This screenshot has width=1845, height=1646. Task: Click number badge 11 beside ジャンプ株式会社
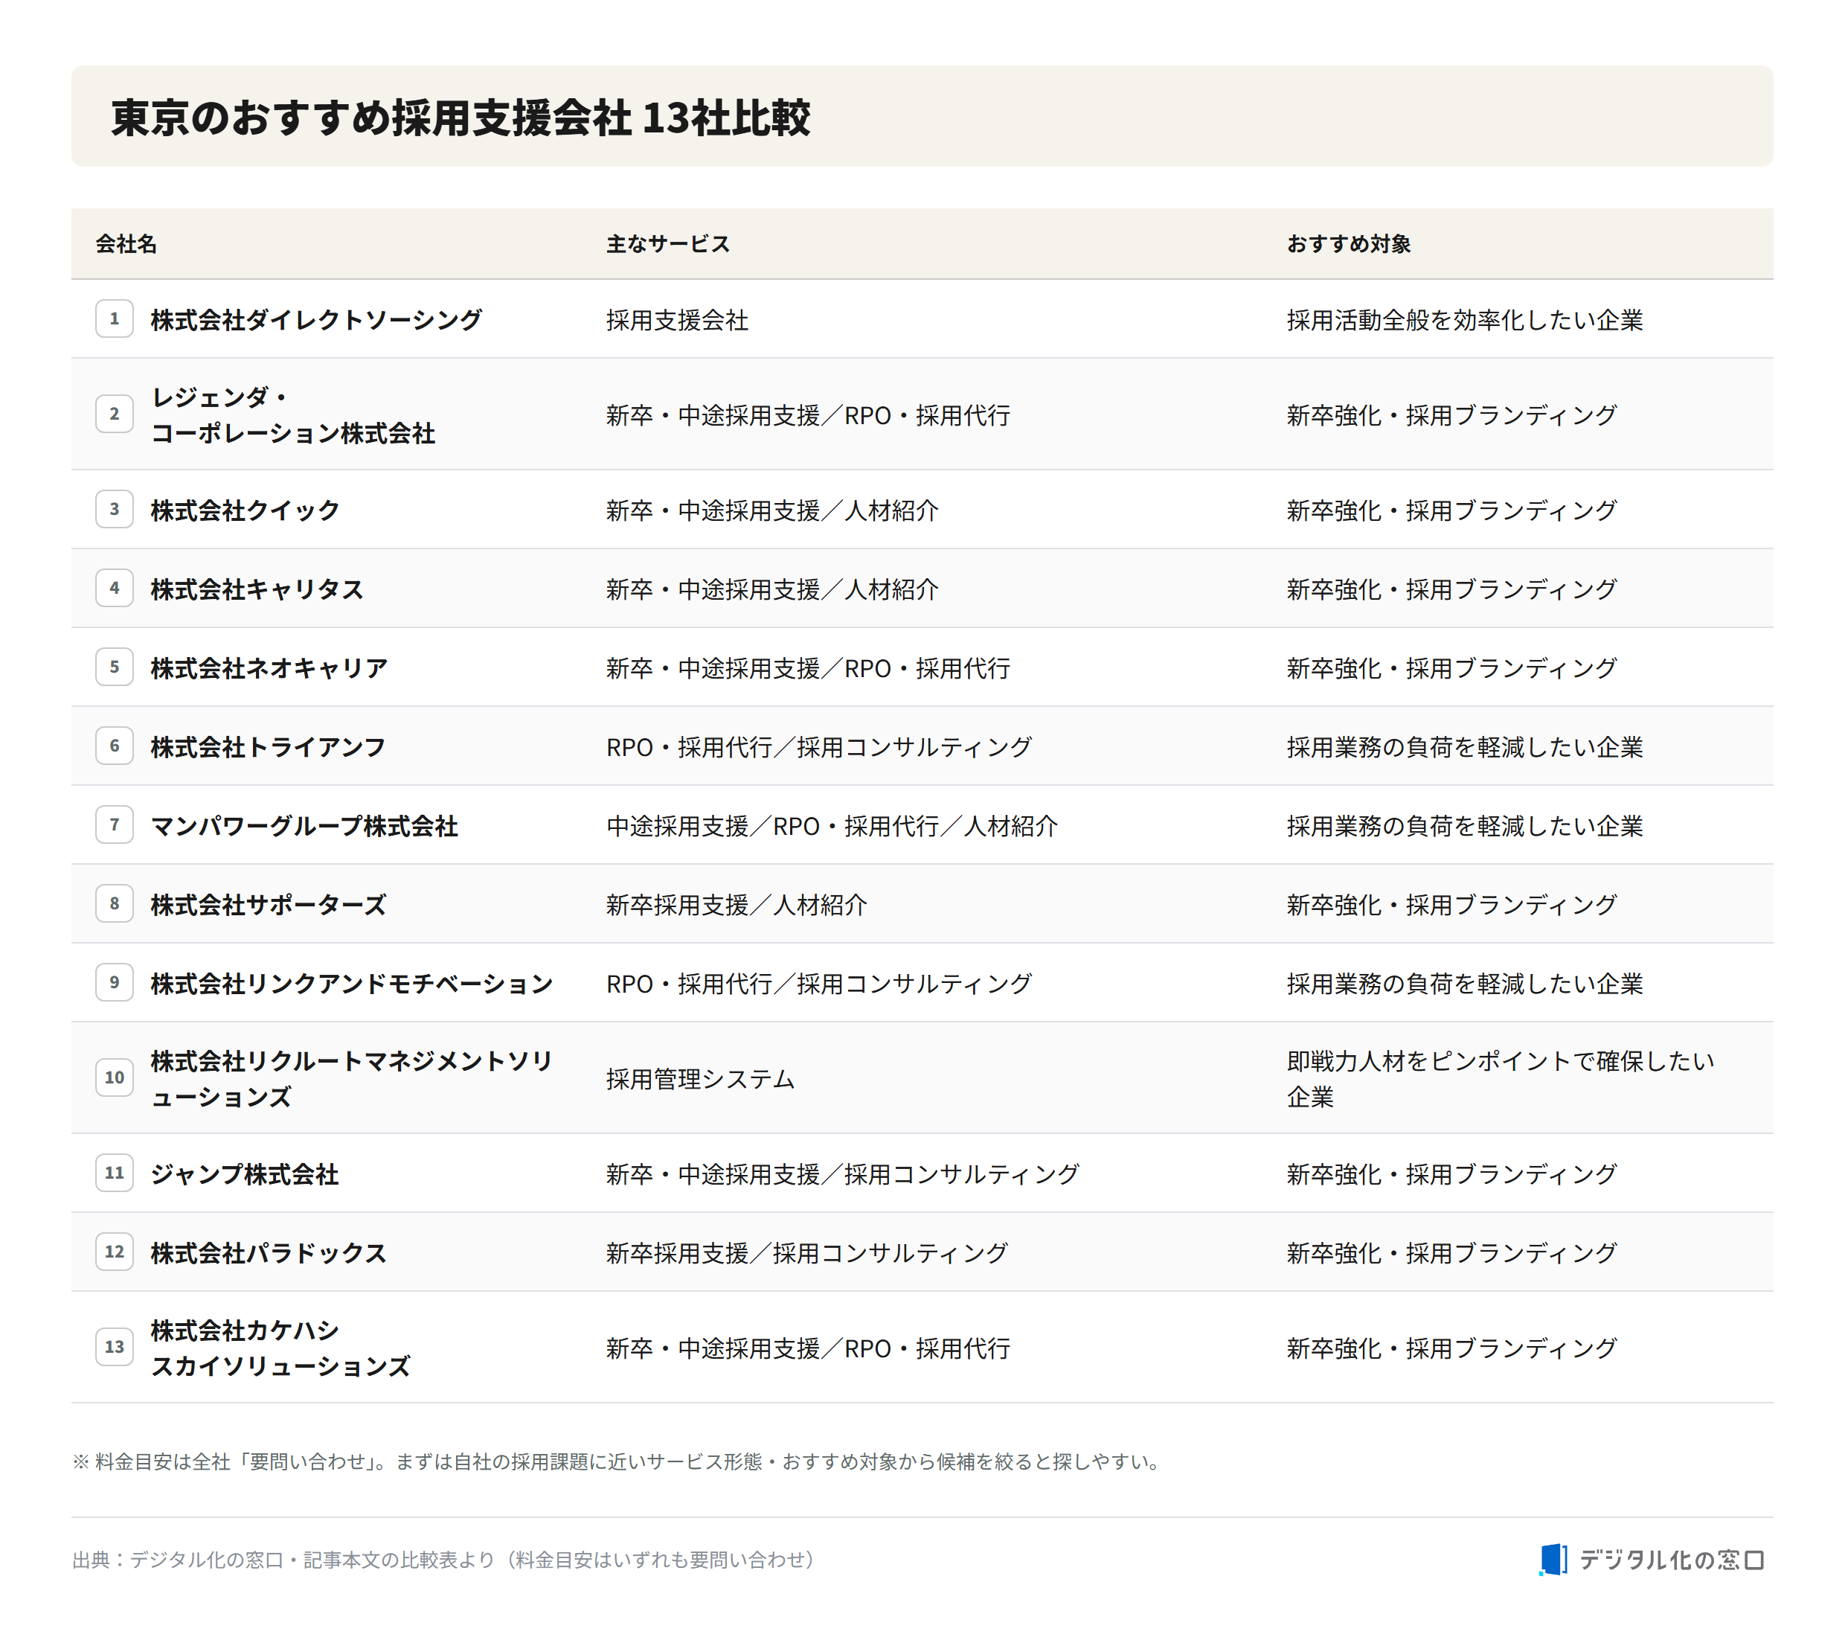(114, 1172)
